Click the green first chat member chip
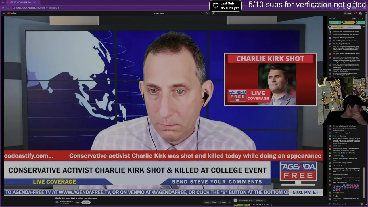 click(335, 22)
